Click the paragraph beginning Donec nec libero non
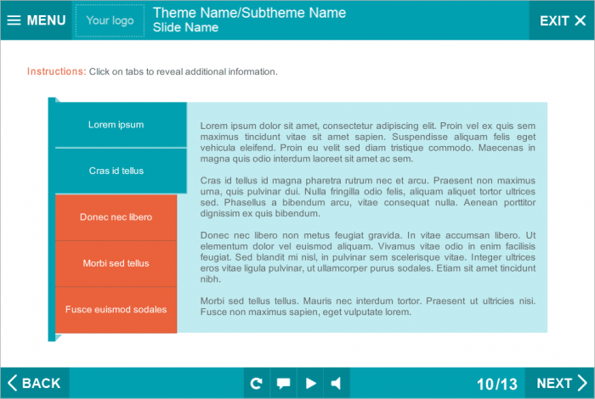The height and width of the screenshot is (399, 595). [368, 257]
